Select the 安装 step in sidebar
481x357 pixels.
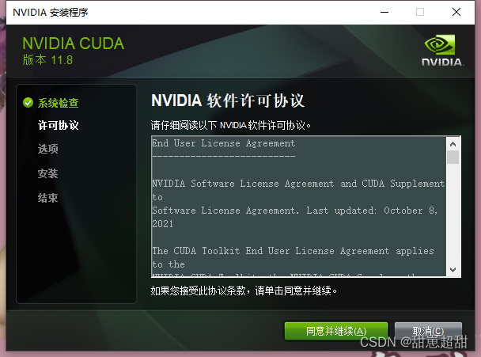pyautogui.click(x=47, y=173)
